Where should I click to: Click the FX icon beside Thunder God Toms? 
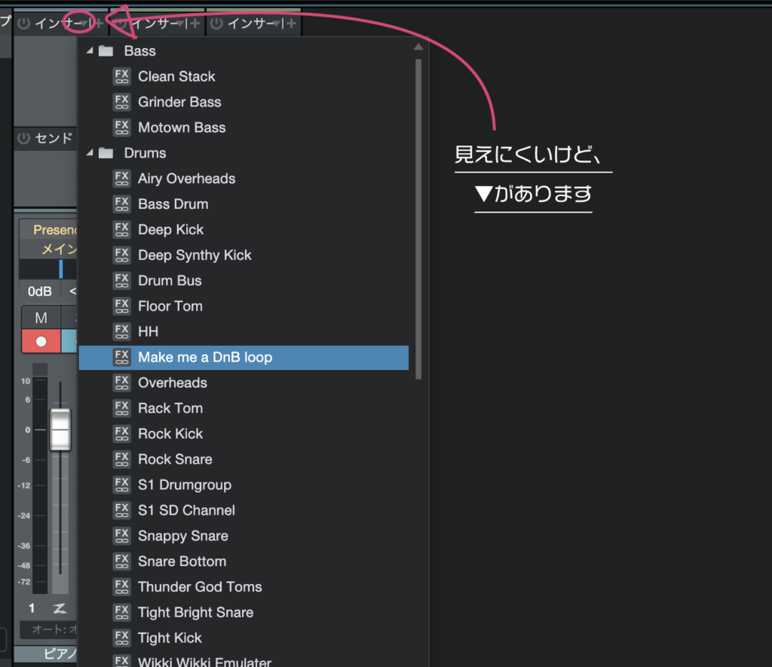[x=121, y=586]
